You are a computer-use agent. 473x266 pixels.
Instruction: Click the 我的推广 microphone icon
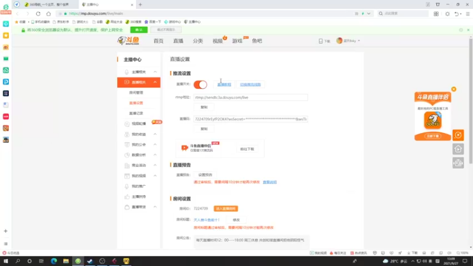[127, 186]
